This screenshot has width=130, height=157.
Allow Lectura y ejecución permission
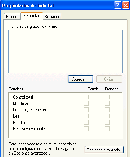click(x=86, y=110)
